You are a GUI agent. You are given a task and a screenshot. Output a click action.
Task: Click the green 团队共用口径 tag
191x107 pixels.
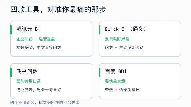29,81
